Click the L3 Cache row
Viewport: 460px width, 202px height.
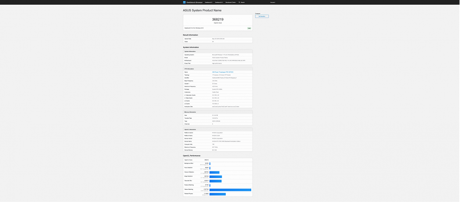218,104
